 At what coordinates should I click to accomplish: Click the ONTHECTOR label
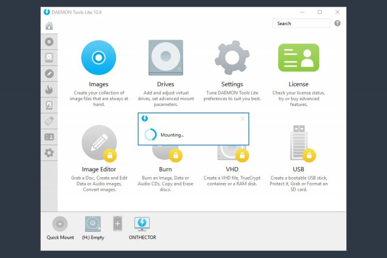142,237
